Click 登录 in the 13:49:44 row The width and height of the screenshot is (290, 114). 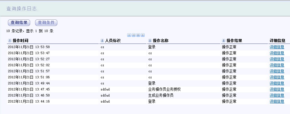tap(152, 83)
